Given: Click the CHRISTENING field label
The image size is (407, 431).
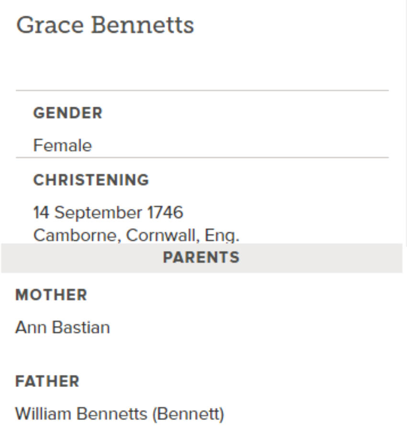Looking at the screenshot, I should coord(91,180).
